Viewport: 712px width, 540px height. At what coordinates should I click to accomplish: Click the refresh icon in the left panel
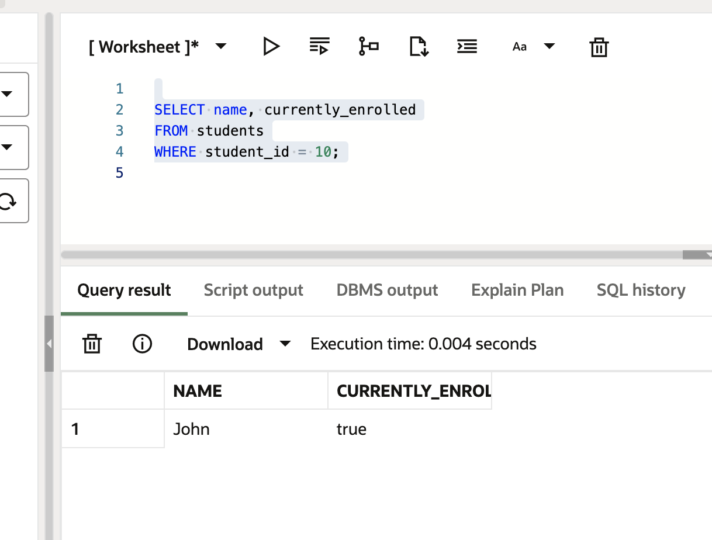coord(8,201)
